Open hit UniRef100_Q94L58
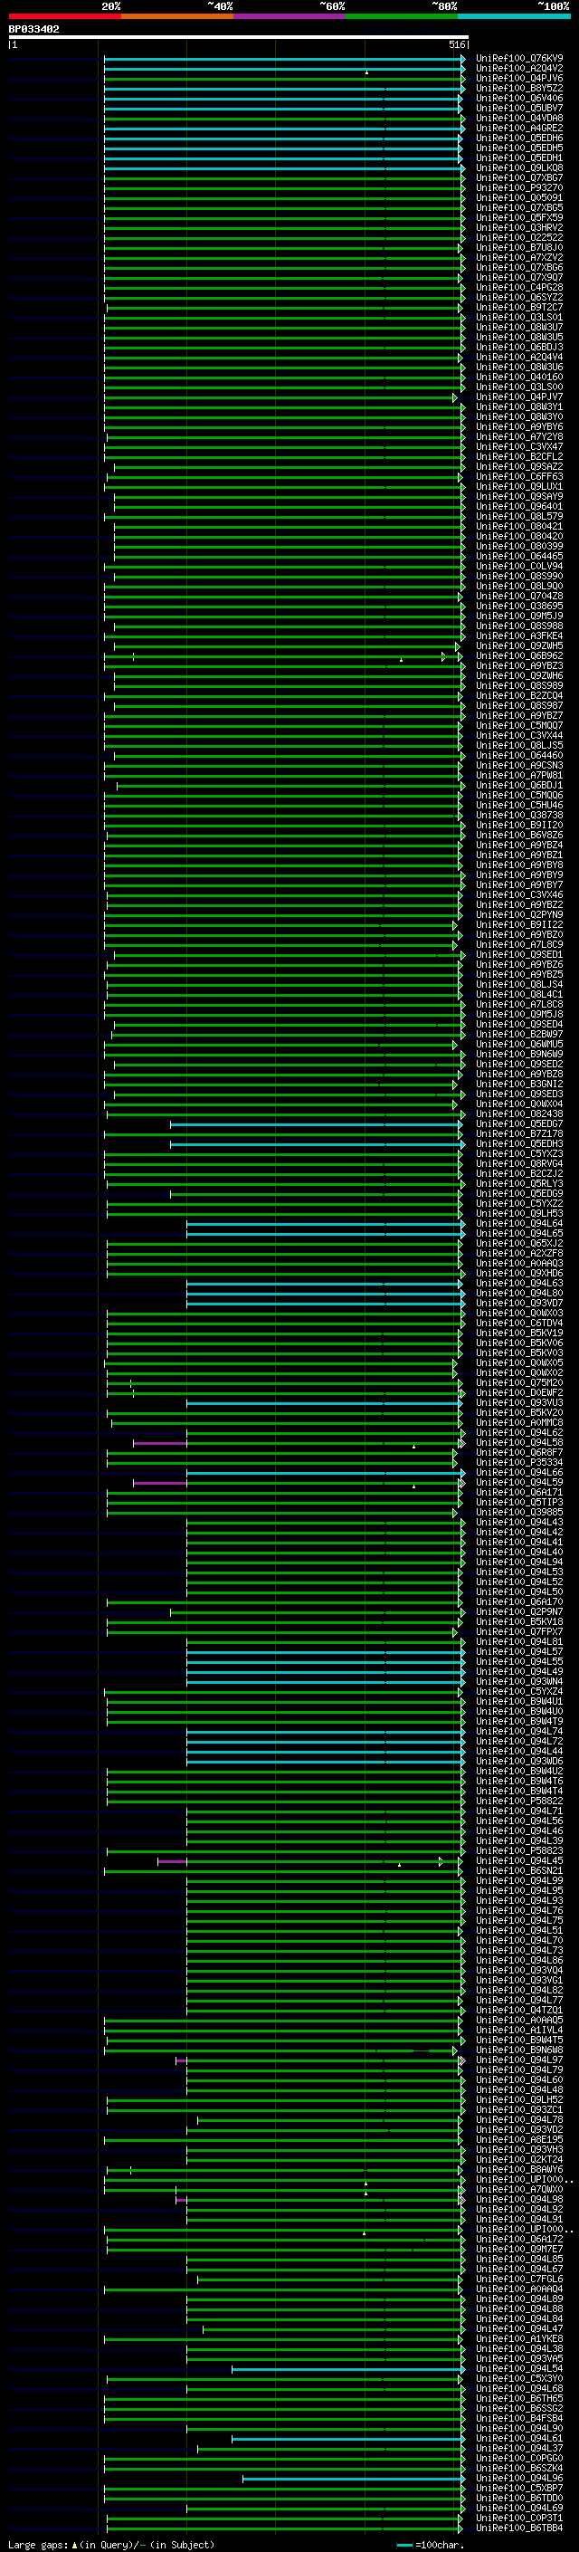The height and width of the screenshot is (2552, 579). point(518,1441)
